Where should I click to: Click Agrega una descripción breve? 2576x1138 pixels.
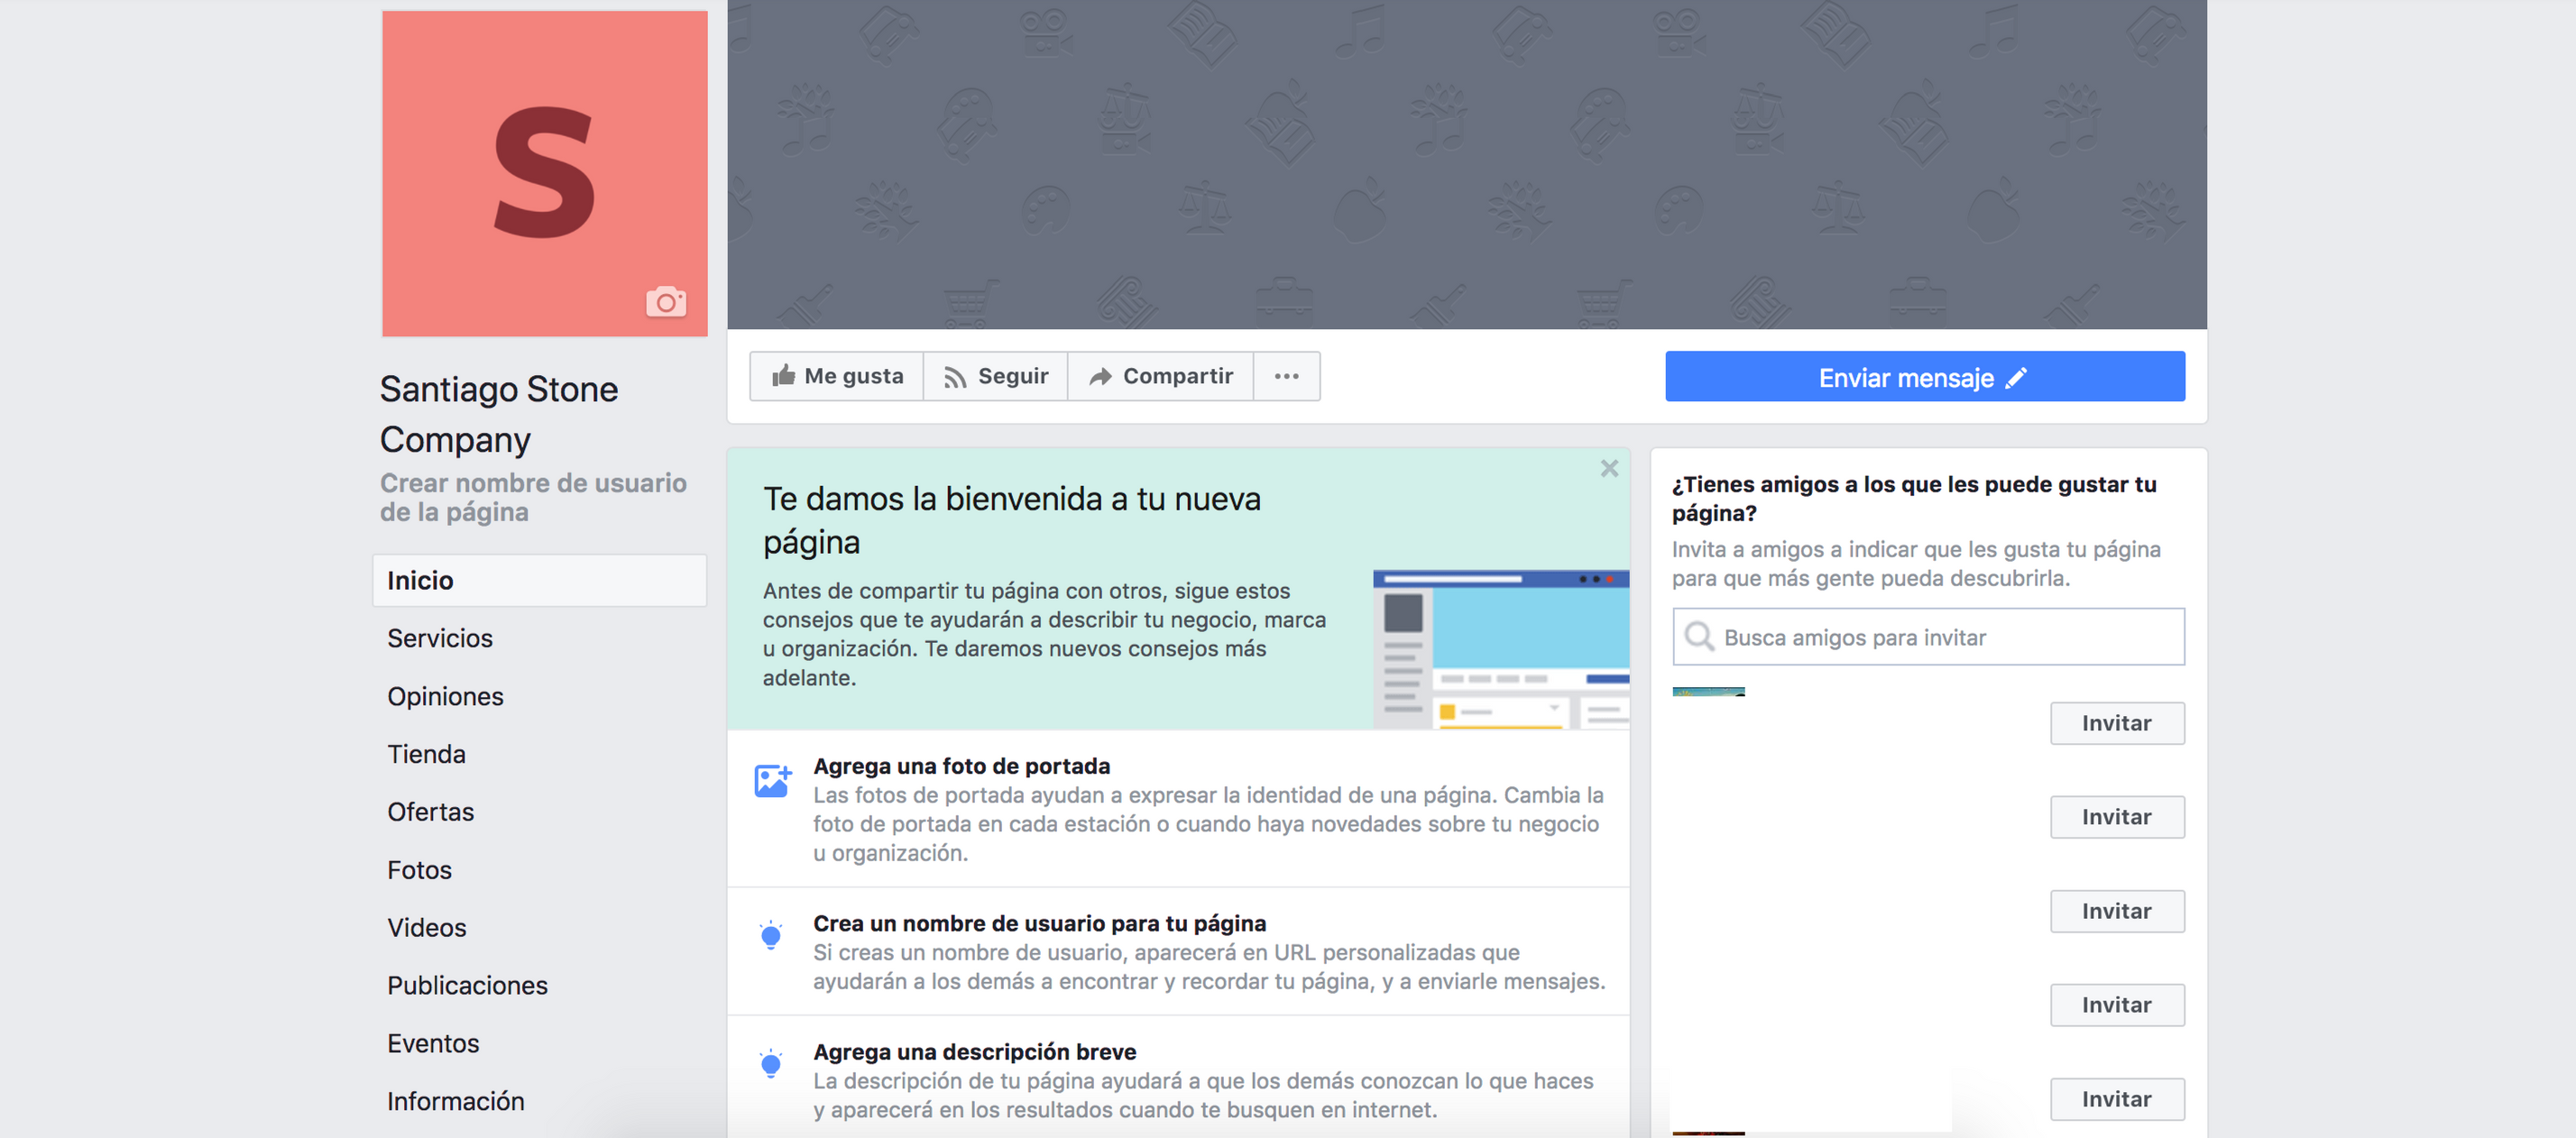coord(974,1052)
